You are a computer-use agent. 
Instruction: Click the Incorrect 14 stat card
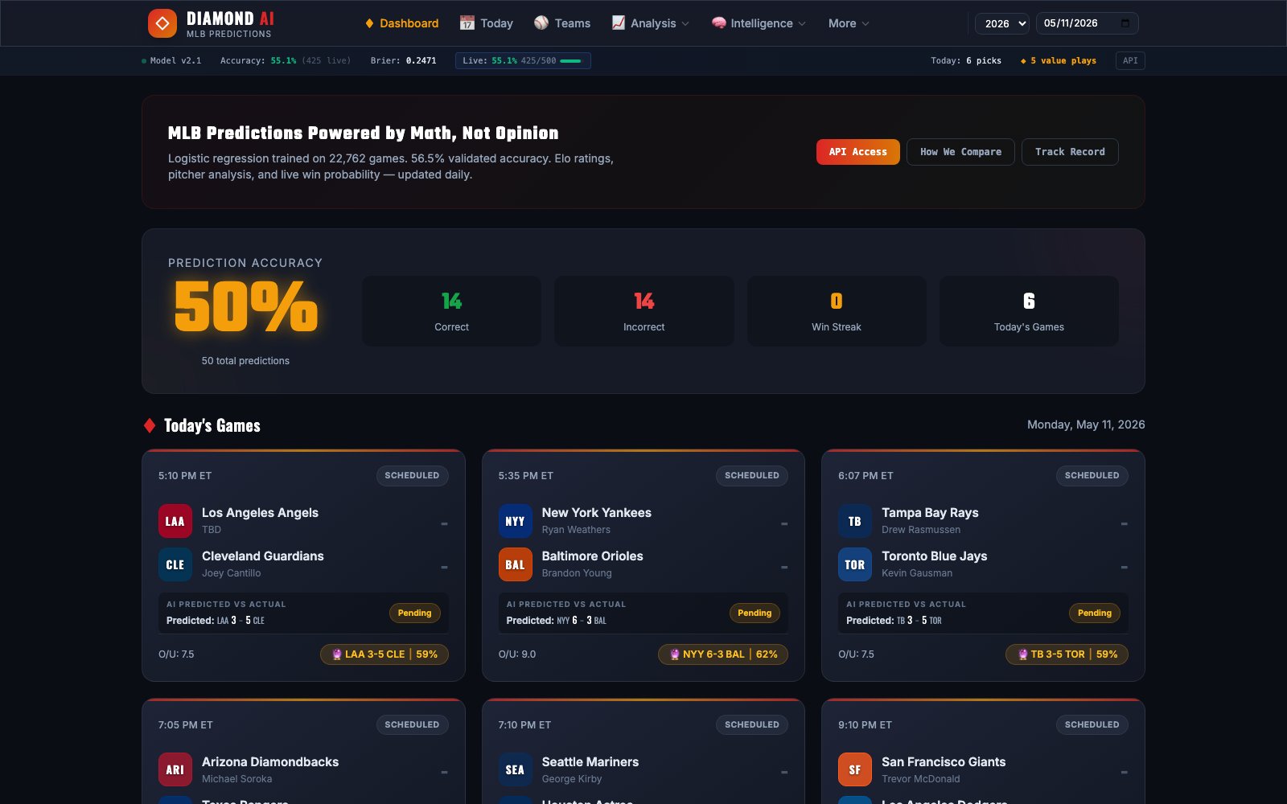tap(643, 311)
